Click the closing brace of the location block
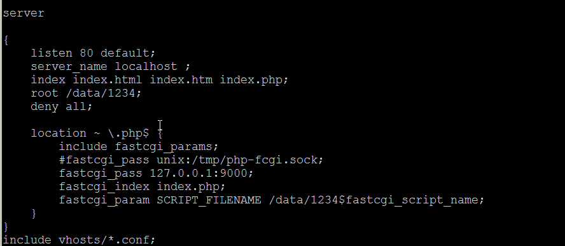 coord(34,213)
